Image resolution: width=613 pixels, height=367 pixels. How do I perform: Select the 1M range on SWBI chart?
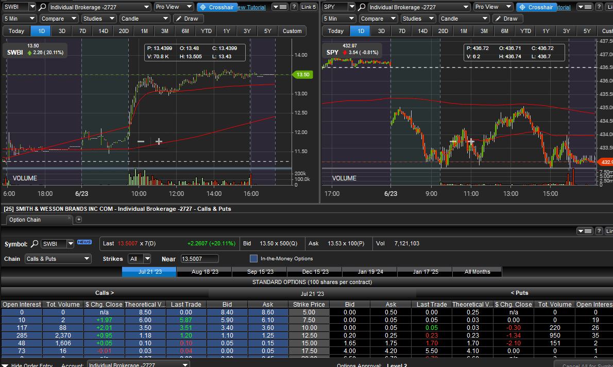click(144, 31)
